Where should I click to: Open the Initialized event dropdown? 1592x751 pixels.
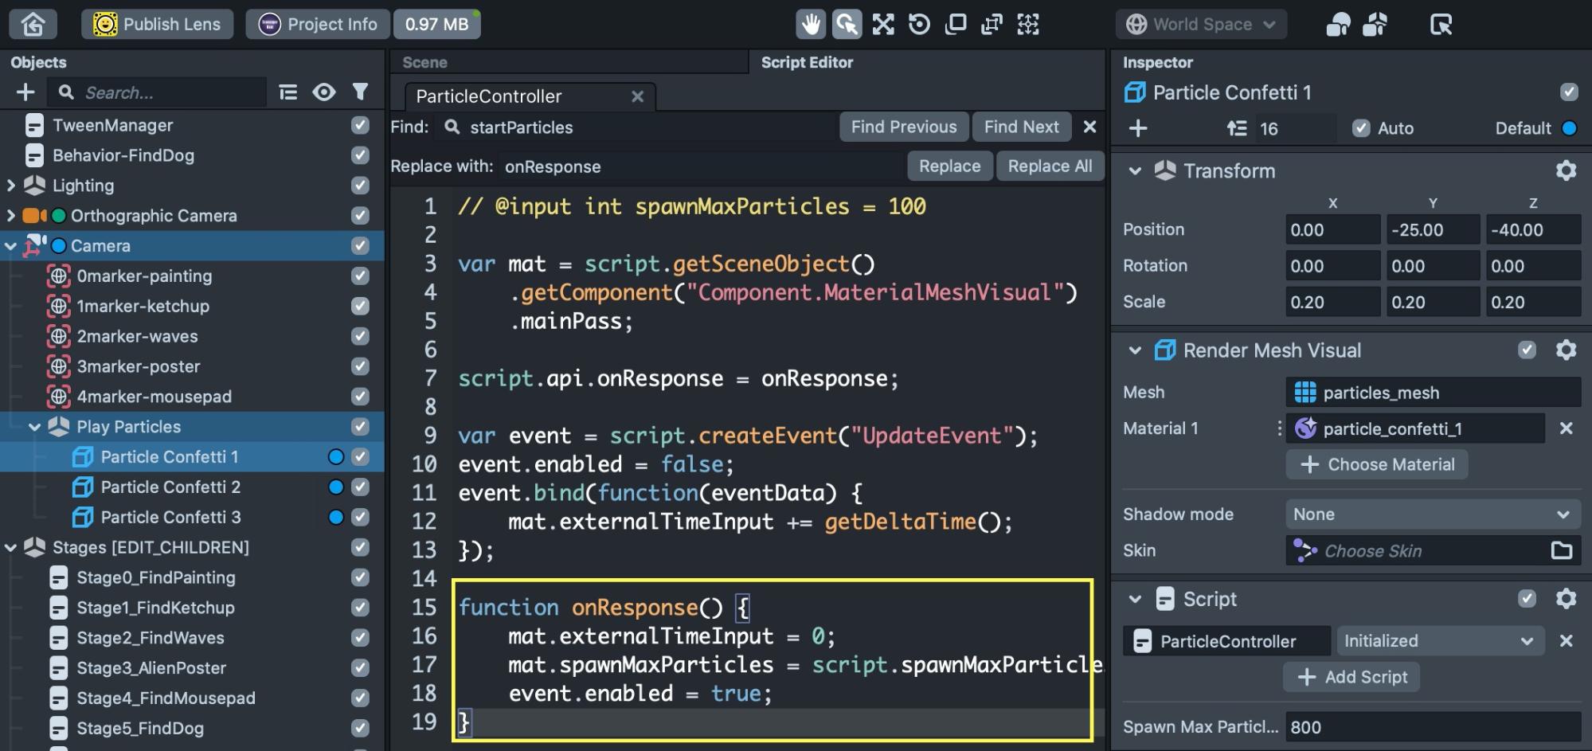[x=1440, y=641]
